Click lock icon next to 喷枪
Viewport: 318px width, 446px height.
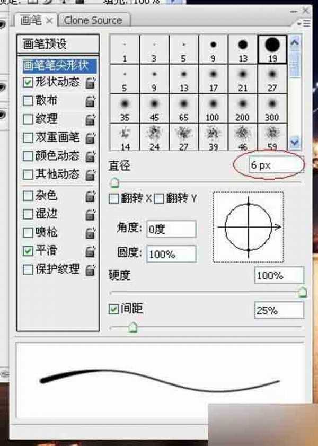(x=91, y=233)
